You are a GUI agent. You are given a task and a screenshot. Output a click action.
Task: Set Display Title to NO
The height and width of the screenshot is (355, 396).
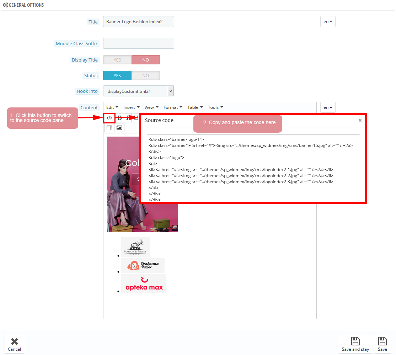click(146, 60)
